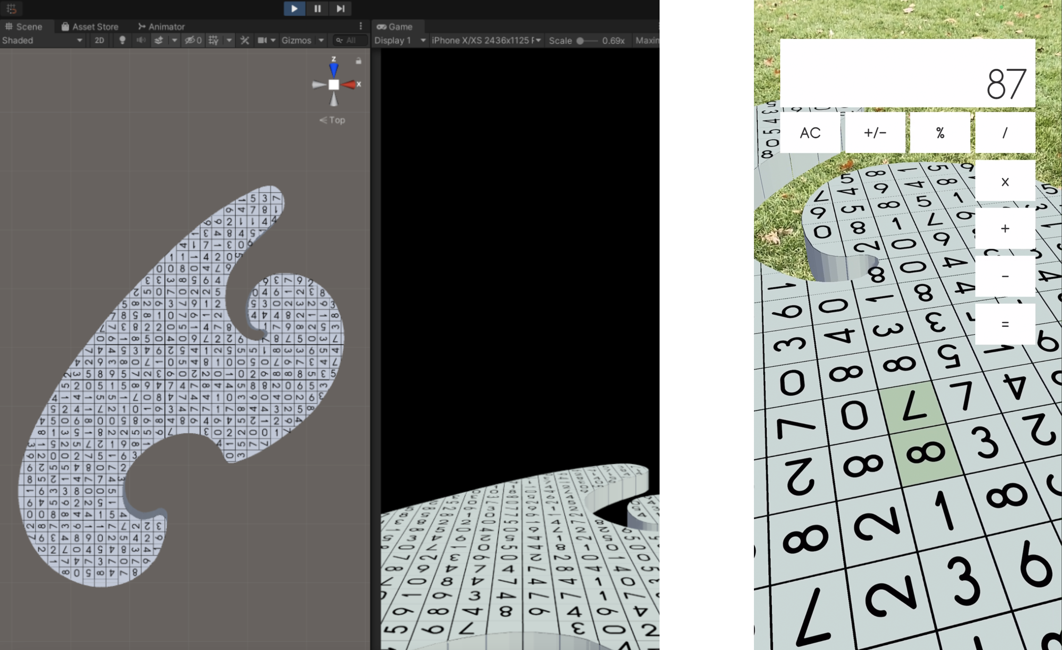The width and height of the screenshot is (1062, 650).
Task: Click the Game view Scale slider
Action: point(586,41)
